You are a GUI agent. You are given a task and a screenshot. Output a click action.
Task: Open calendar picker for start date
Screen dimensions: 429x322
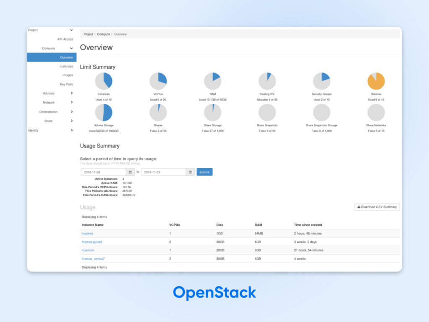pyautogui.click(x=130, y=172)
